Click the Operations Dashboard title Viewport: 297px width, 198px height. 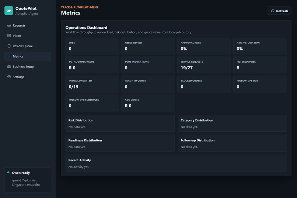coord(86,28)
